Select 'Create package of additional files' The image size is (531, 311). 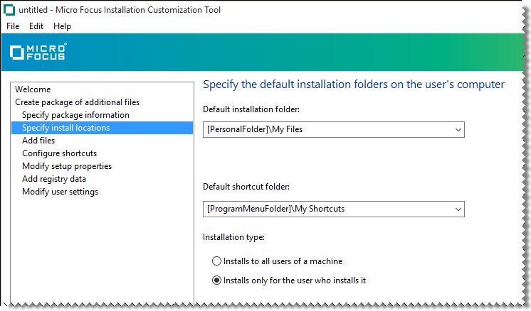(77, 102)
